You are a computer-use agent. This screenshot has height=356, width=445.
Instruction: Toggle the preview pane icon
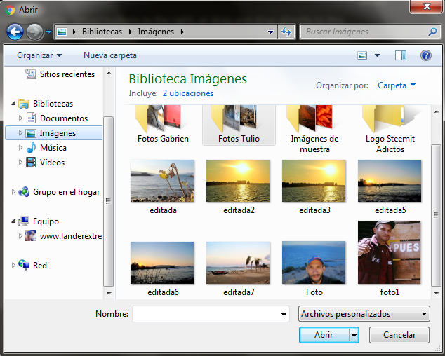coord(401,55)
